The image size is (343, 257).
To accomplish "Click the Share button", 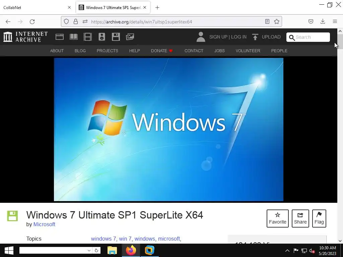I will point(300,219).
